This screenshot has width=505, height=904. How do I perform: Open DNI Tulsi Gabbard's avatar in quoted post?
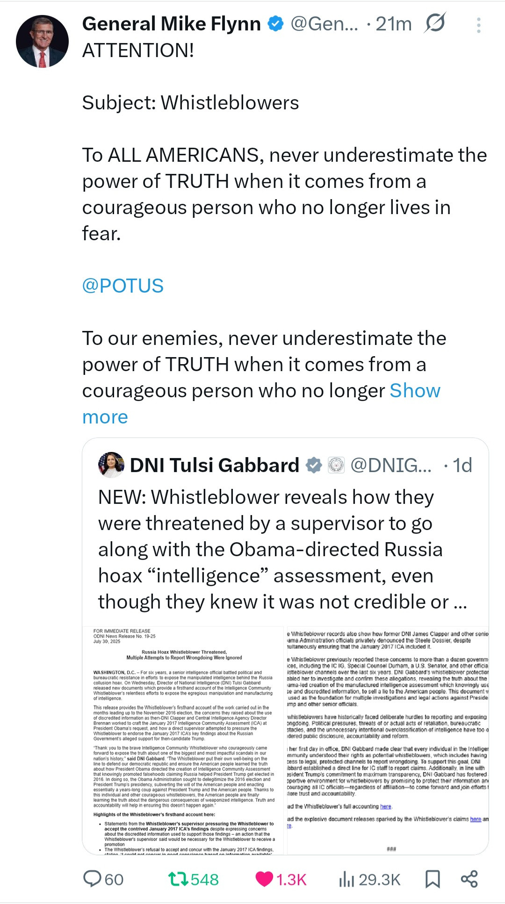click(x=111, y=465)
